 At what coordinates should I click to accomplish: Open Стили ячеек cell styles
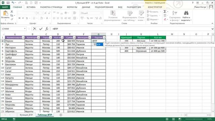click(x=141, y=16)
